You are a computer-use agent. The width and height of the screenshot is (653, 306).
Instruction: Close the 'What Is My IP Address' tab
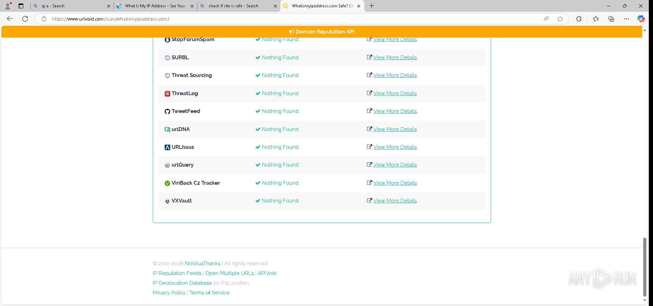[x=192, y=6]
